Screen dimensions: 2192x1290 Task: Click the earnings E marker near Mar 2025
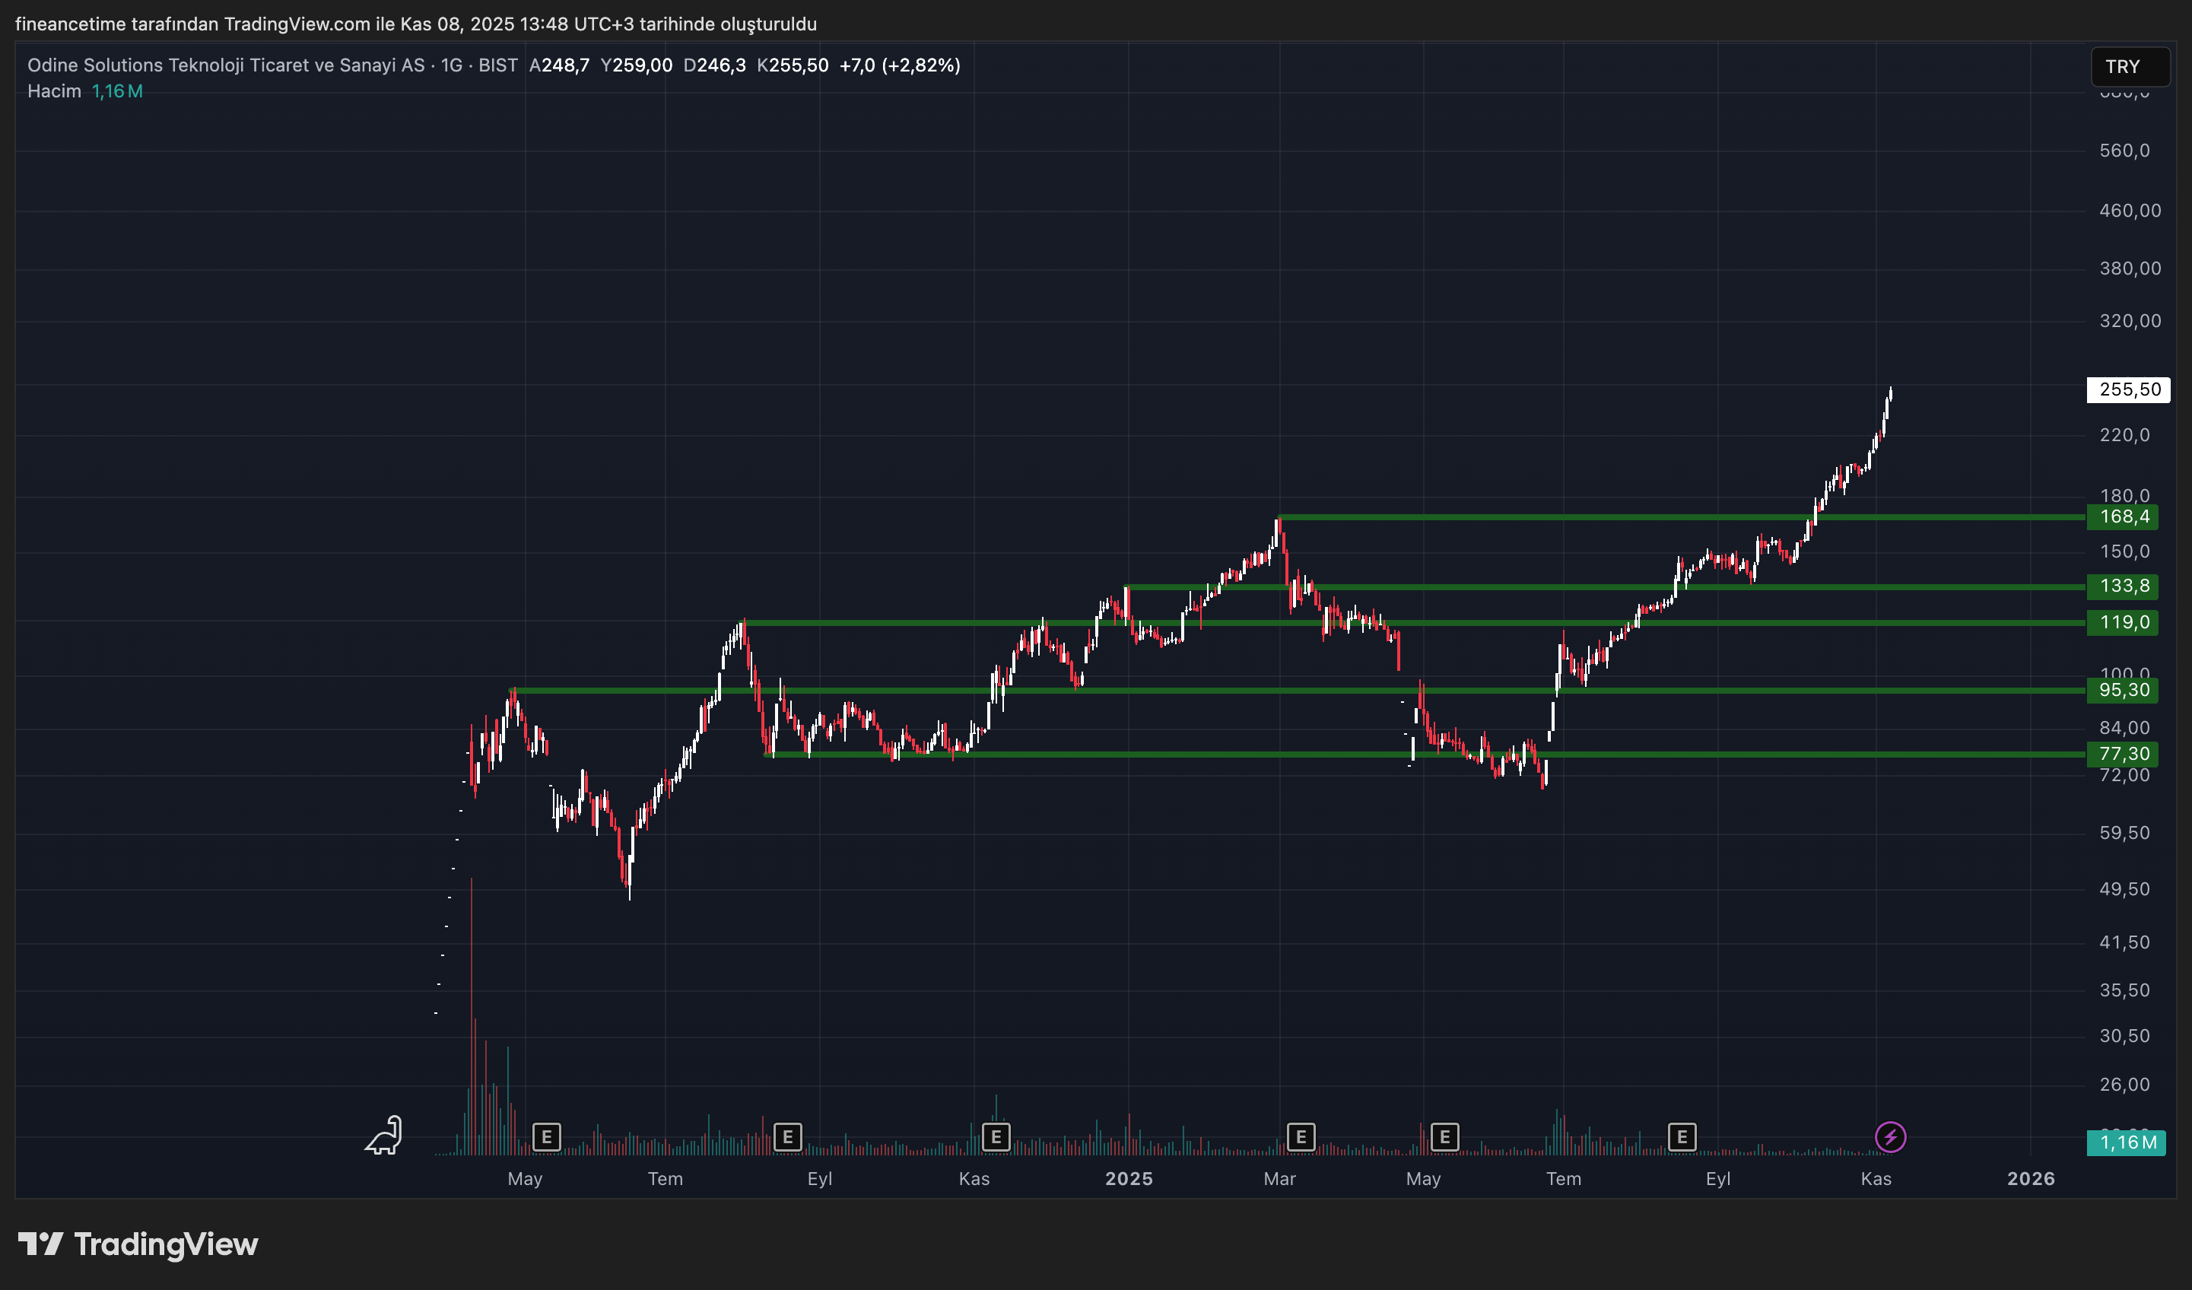(1302, 1137)
